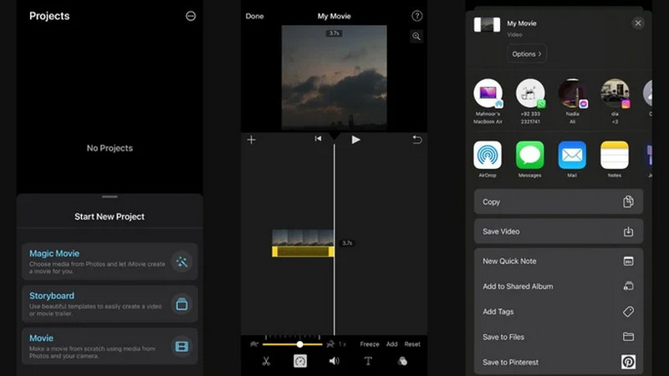Tap the speed slider knob

tap(299, 344)
